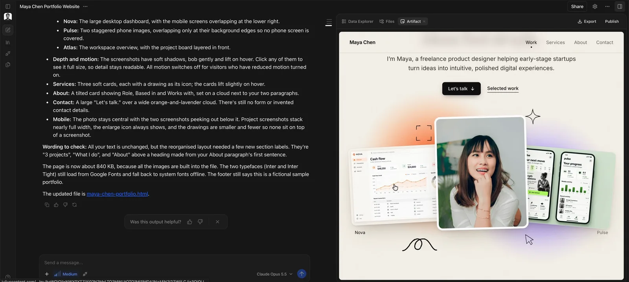The height and width of the screenshot is (282, 629).
Task: Open connector plug icon in message composer
Action: pos(85,274)
